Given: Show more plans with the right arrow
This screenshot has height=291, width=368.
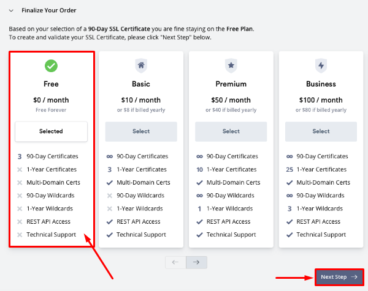Looking at the screenshot, I should pyautogui.click(x=196, y=262).
